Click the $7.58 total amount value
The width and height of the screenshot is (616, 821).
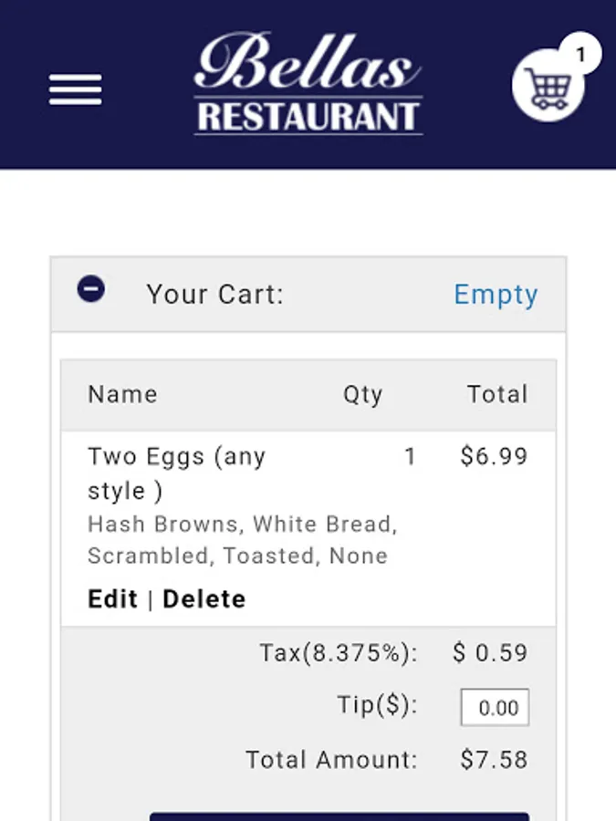point(494,760)
